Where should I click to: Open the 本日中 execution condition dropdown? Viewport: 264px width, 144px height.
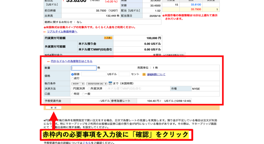pyautogui.click(x=78, y=83)
